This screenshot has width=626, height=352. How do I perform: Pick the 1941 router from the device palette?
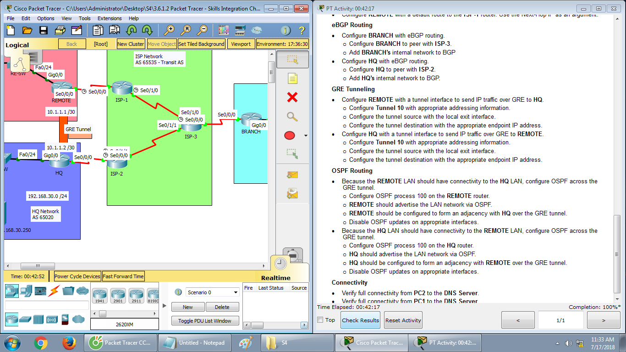pyautogui.click(x=99, y=295)
